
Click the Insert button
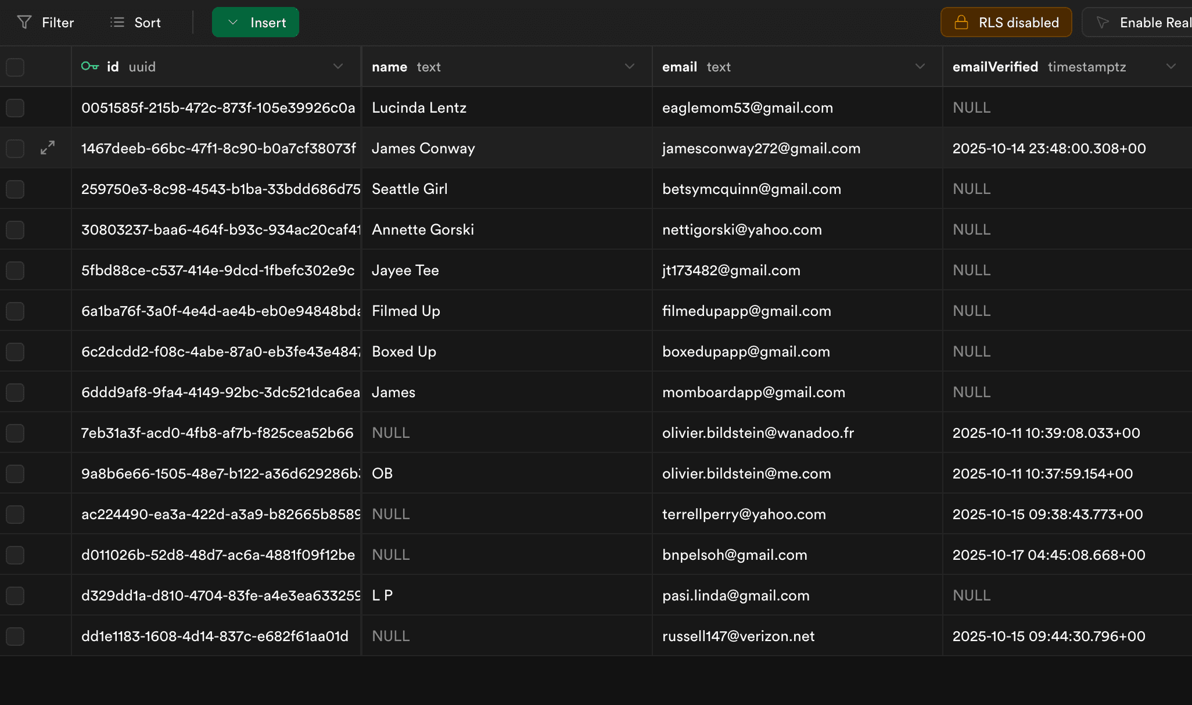(268, 22)
